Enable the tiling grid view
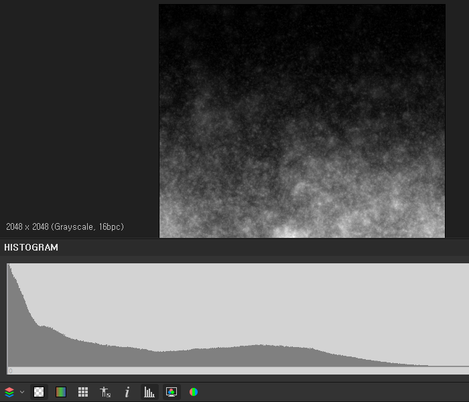 tap(83, 392)
